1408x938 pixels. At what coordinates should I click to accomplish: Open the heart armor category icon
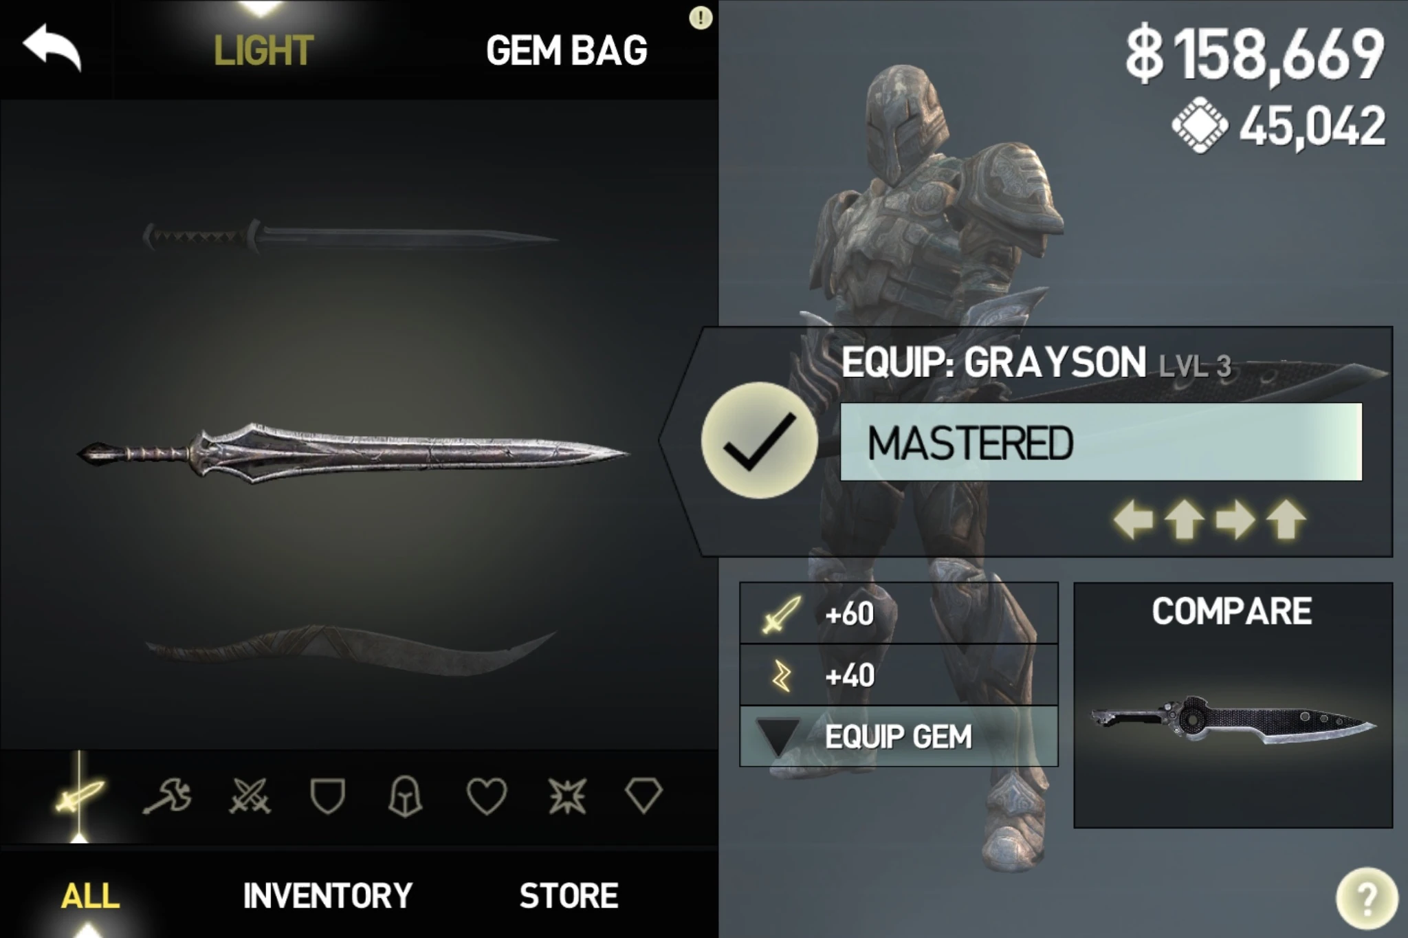point(487,796)
